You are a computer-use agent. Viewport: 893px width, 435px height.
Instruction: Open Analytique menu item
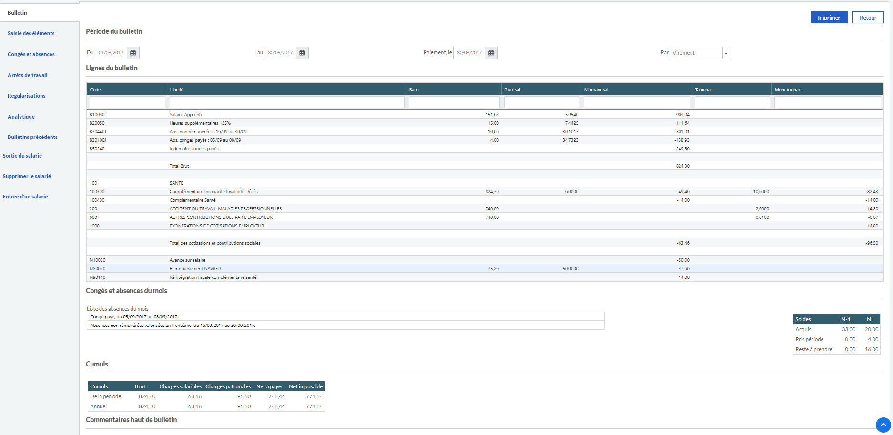click(x=21, y=117)
